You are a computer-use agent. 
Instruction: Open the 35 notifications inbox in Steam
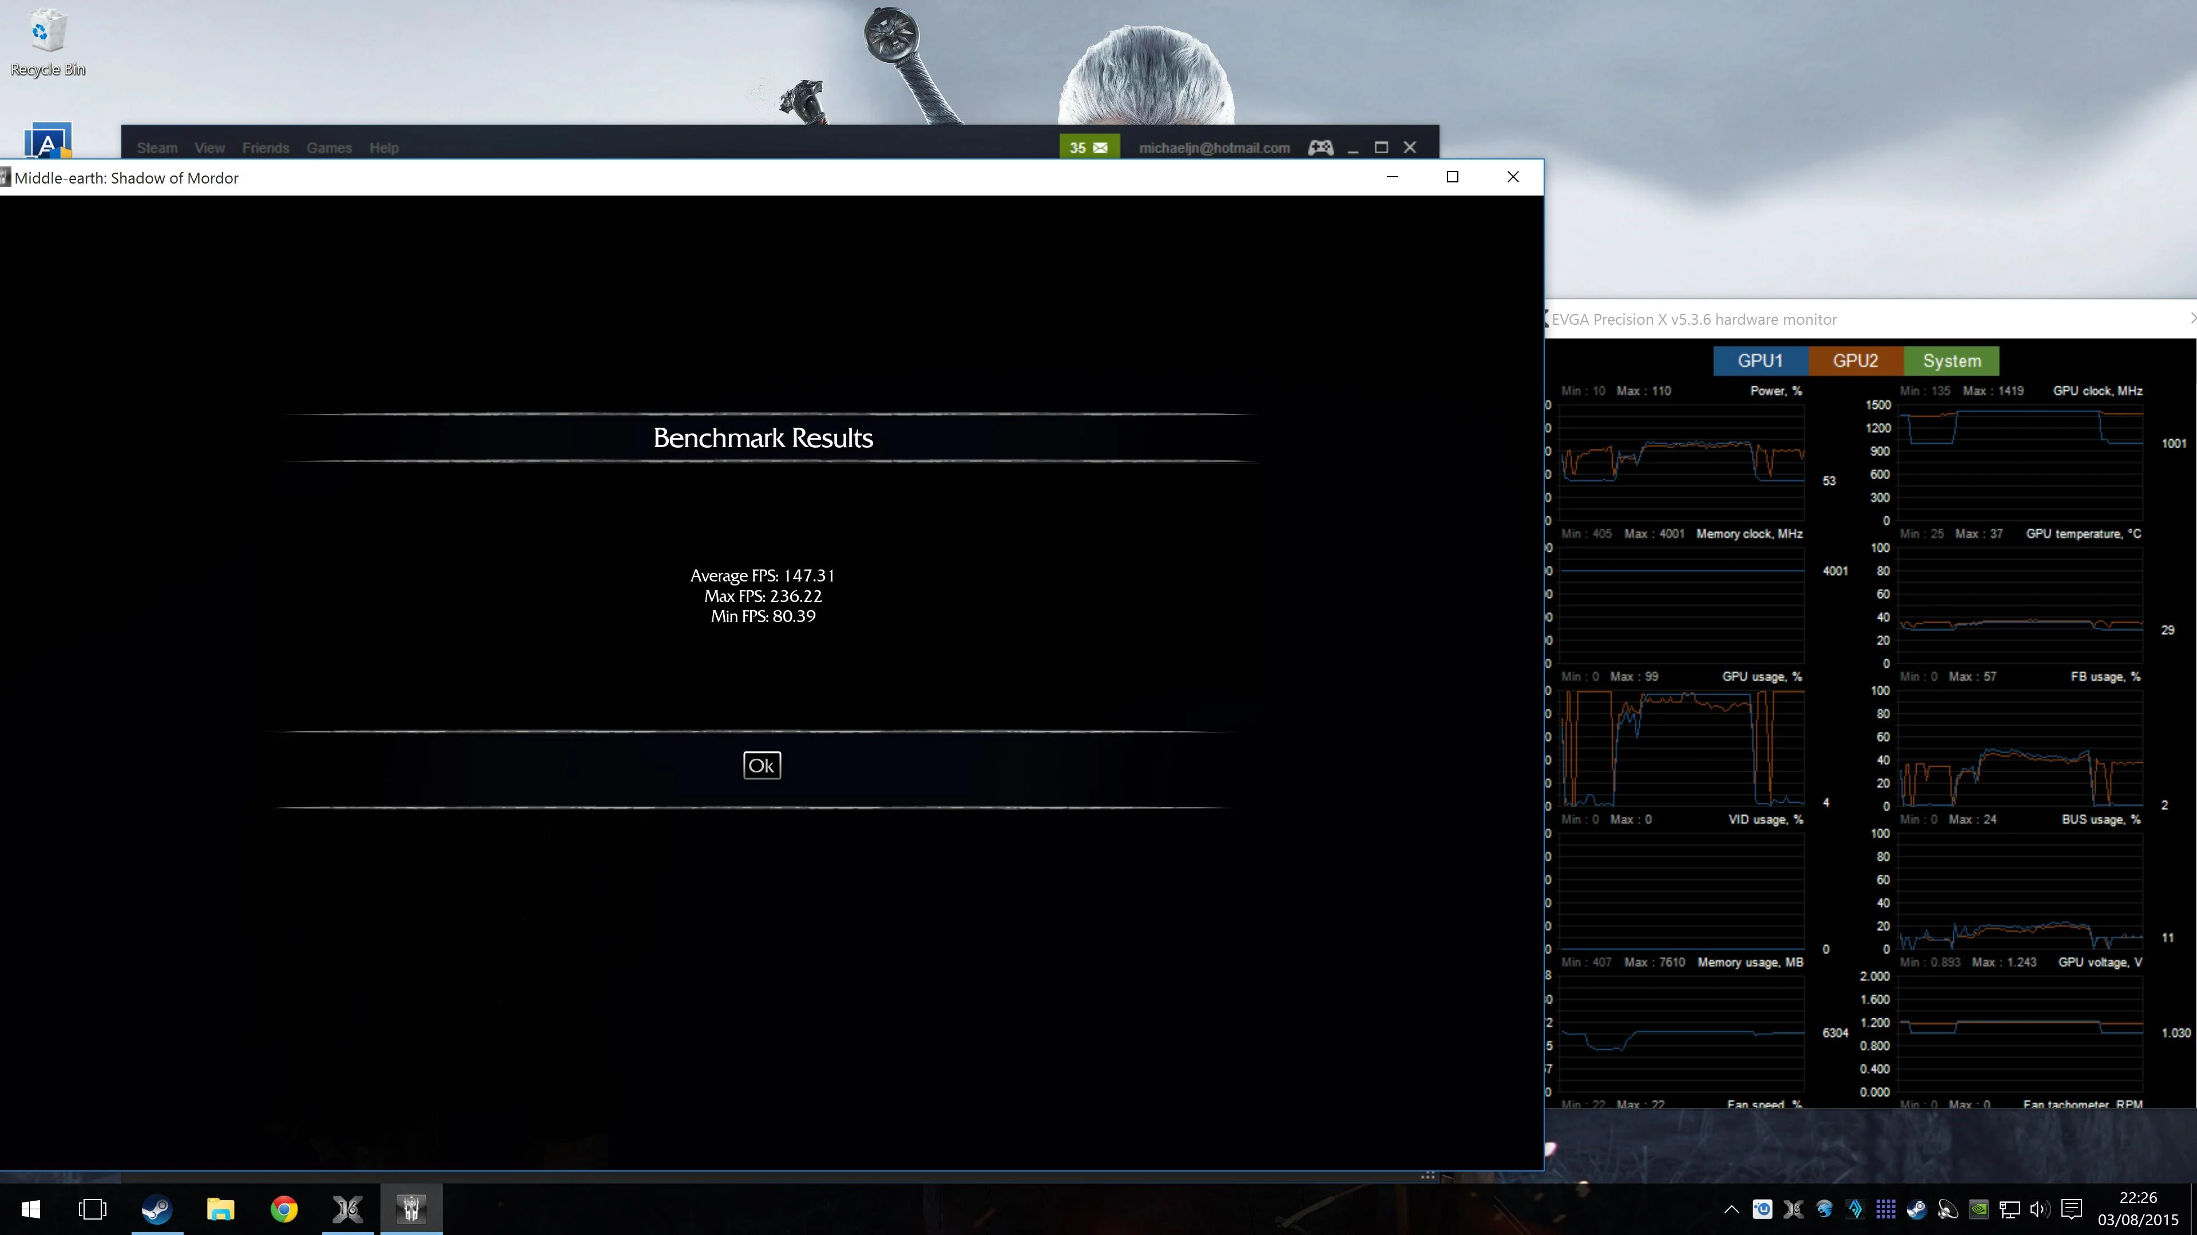1088,148
